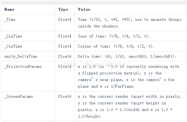187x122 pixels.
Task: Click the float4 type in _CosTime row
Action: (x=64, y=46)
